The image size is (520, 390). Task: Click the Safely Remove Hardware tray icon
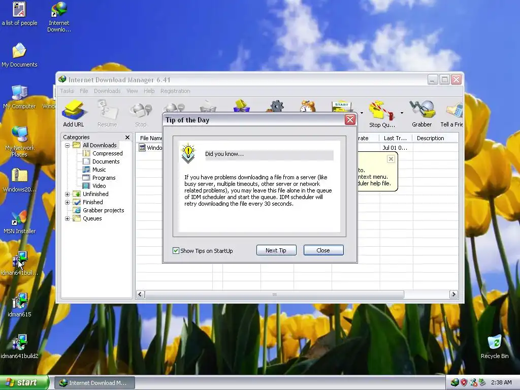pos(482,382)
